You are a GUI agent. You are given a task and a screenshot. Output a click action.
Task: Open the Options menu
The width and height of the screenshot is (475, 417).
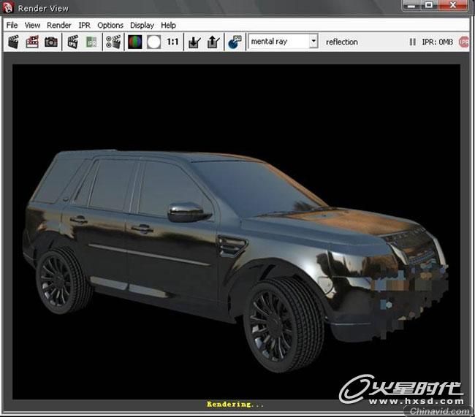coord(110,25)
